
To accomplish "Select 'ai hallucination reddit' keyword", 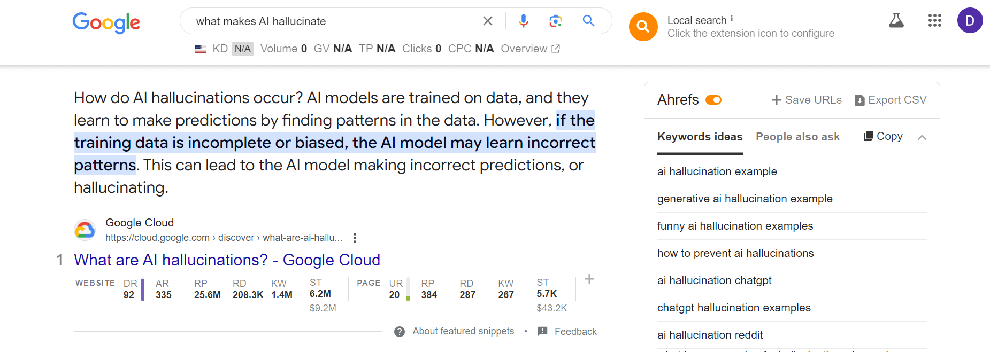I will click(x=710, y=335).
